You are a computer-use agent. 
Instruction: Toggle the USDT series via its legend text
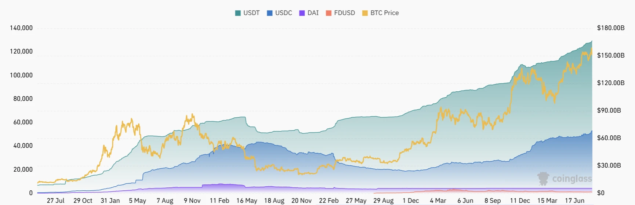251,13
